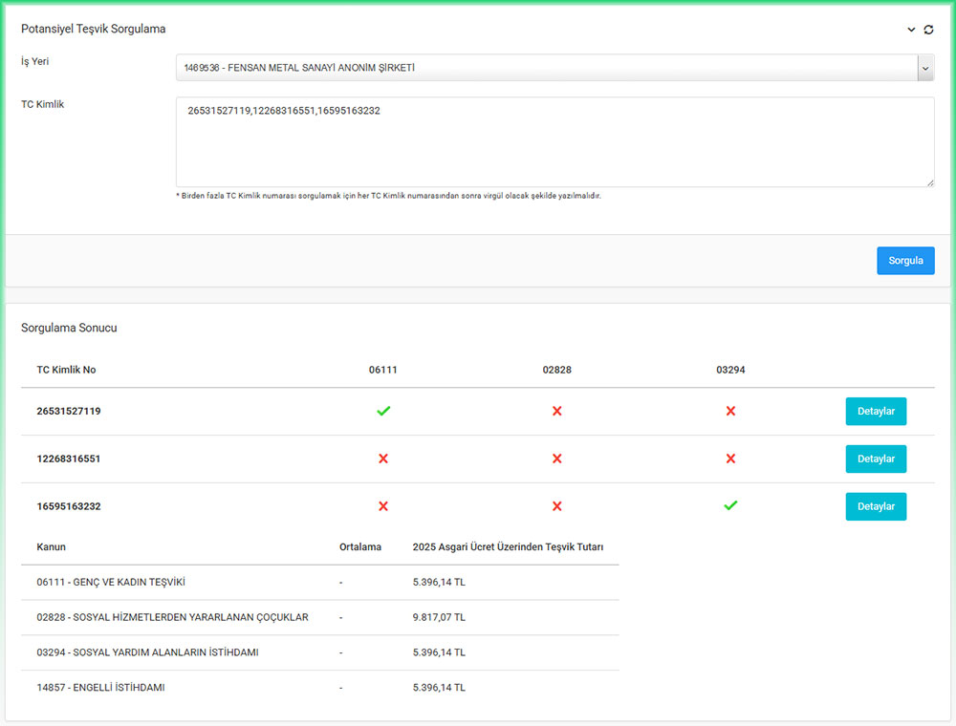Click the 06111 column header
The height and width of the screenshot is (726, 956).
(x=383, y=370)
